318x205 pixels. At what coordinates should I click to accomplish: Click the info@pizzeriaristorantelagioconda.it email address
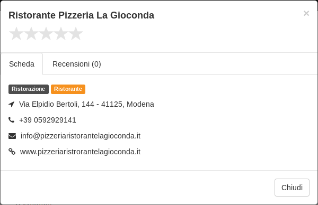[x=81, y=136]
